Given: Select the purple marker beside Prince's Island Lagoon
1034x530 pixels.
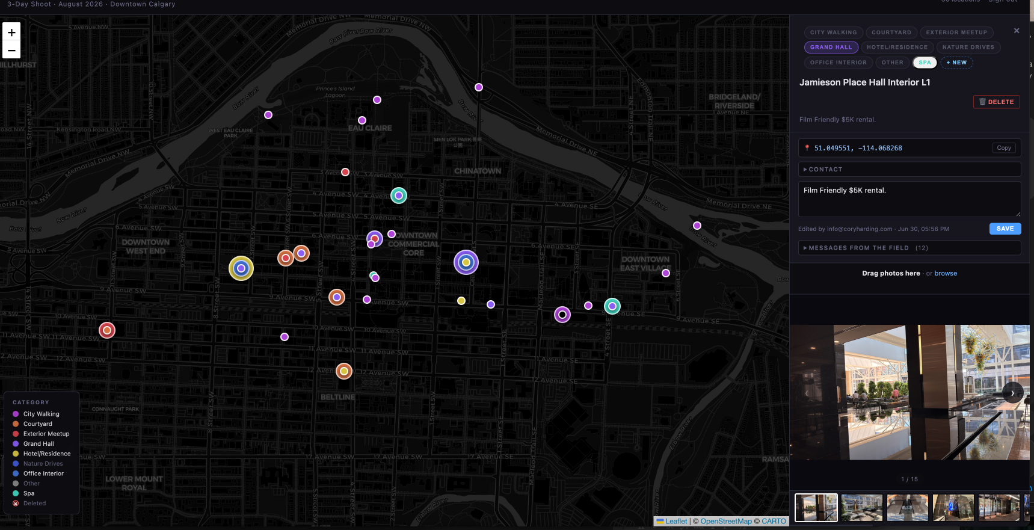Looking at the screenshot, I should point(377,100).
